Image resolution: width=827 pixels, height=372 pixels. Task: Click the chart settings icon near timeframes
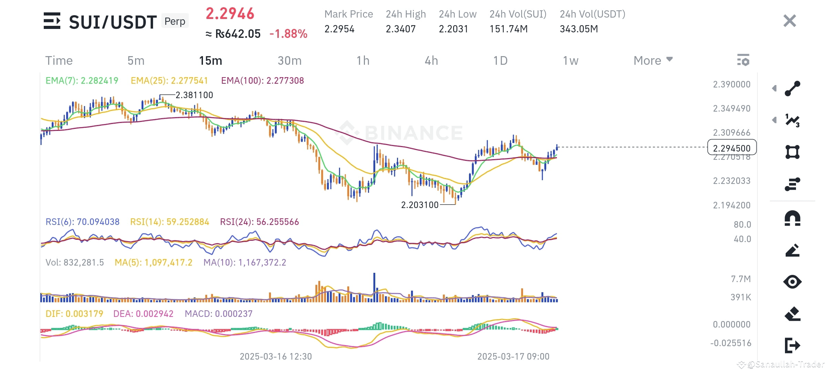[744, 60]
